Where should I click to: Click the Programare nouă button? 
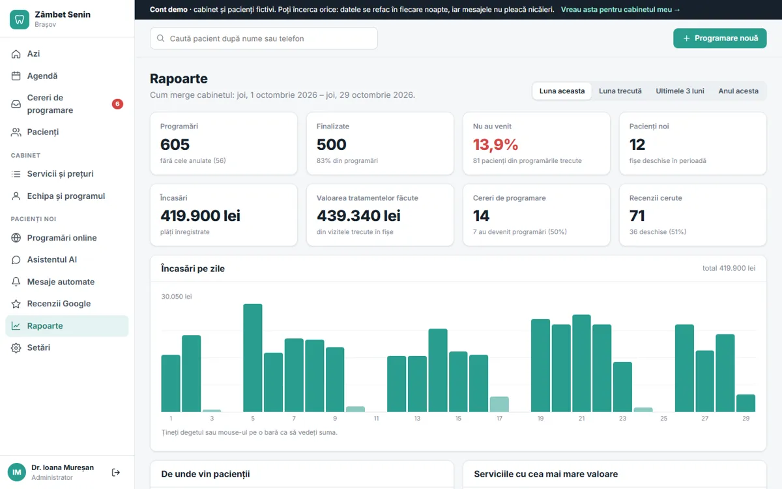pos(720,38)
